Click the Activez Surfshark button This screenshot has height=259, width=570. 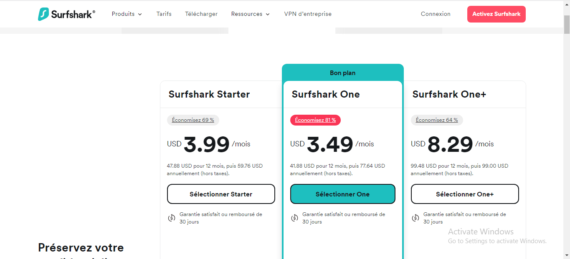(497, 14)
